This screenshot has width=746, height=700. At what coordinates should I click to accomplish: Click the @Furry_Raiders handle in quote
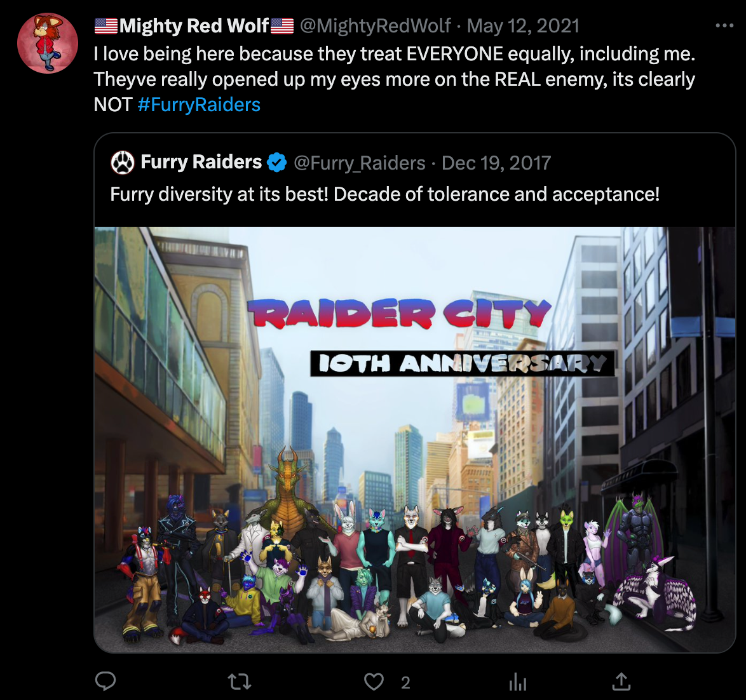coord(360,163)
